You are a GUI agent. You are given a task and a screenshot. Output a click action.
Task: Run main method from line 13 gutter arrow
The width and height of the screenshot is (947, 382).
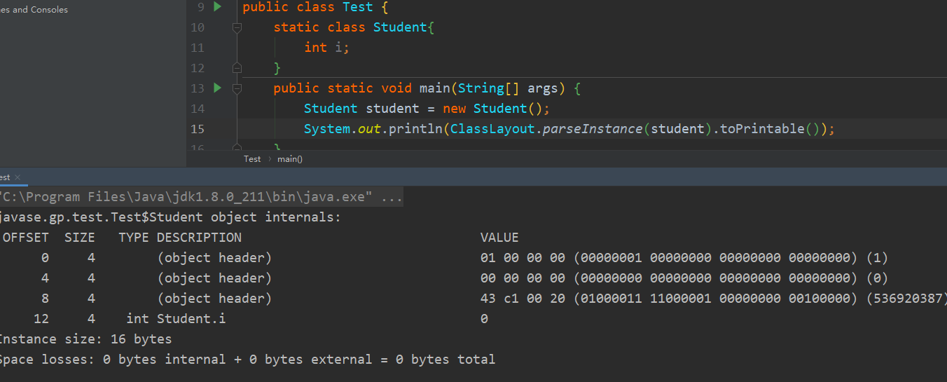pos(217,88)
